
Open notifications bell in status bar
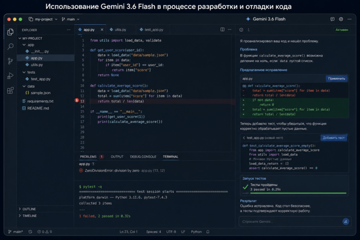208,232
